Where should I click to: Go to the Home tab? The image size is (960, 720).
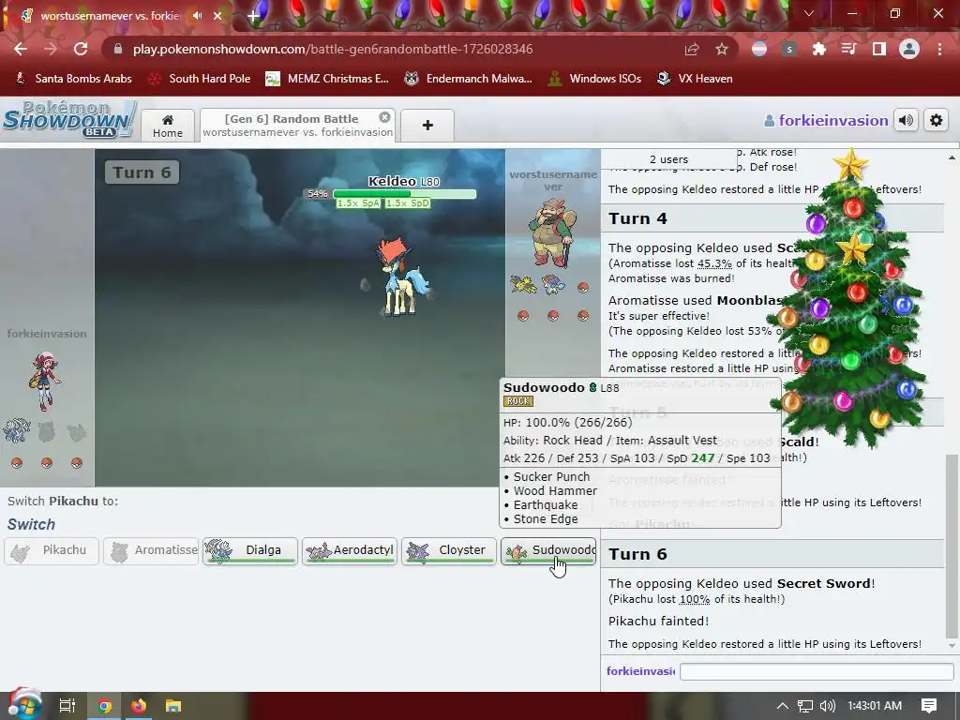coord(168,126)
